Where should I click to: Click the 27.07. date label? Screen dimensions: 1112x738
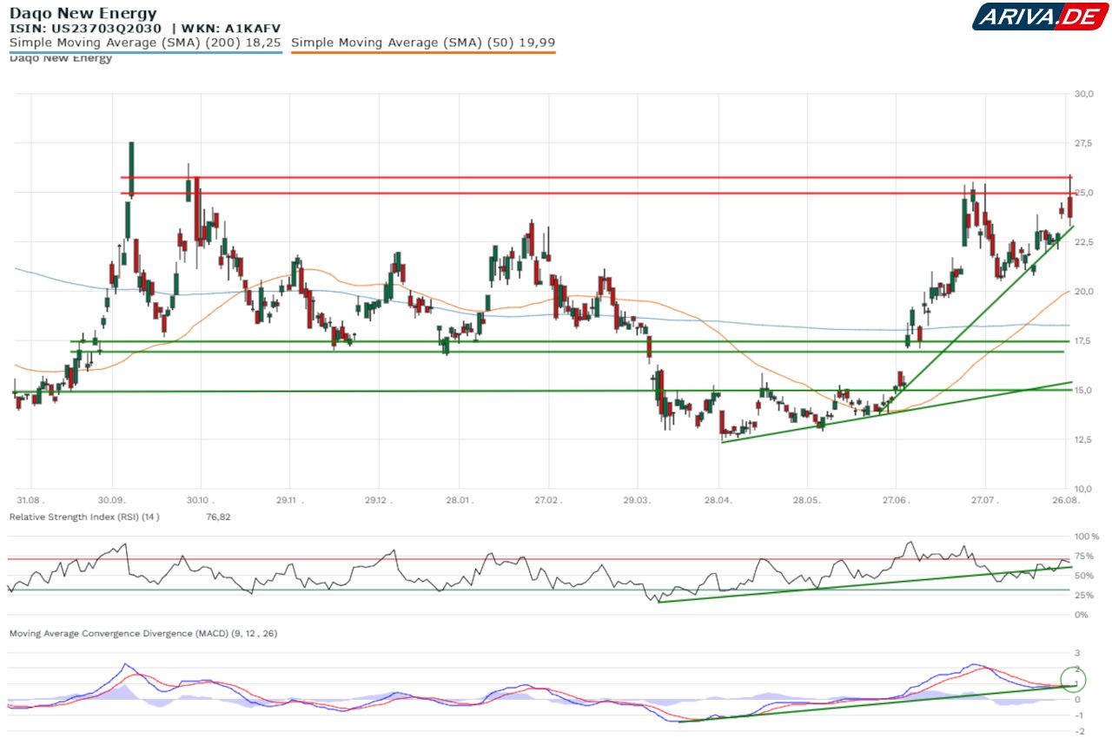pos(984,501)
